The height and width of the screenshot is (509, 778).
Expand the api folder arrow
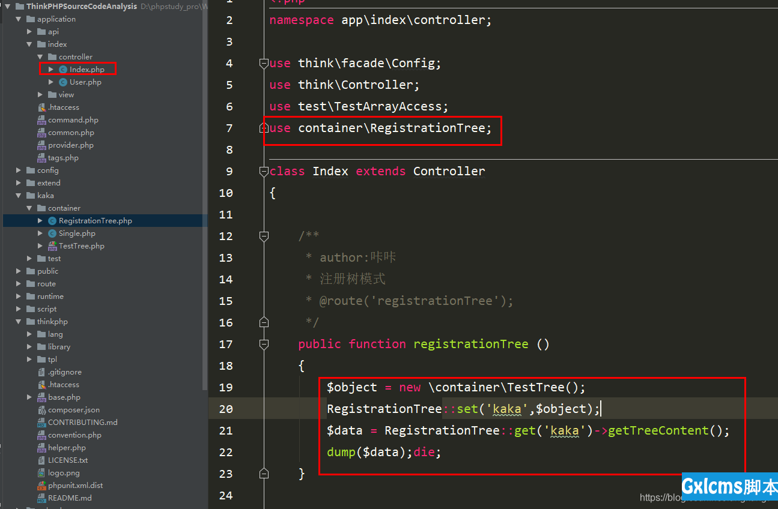pos(29,32)
